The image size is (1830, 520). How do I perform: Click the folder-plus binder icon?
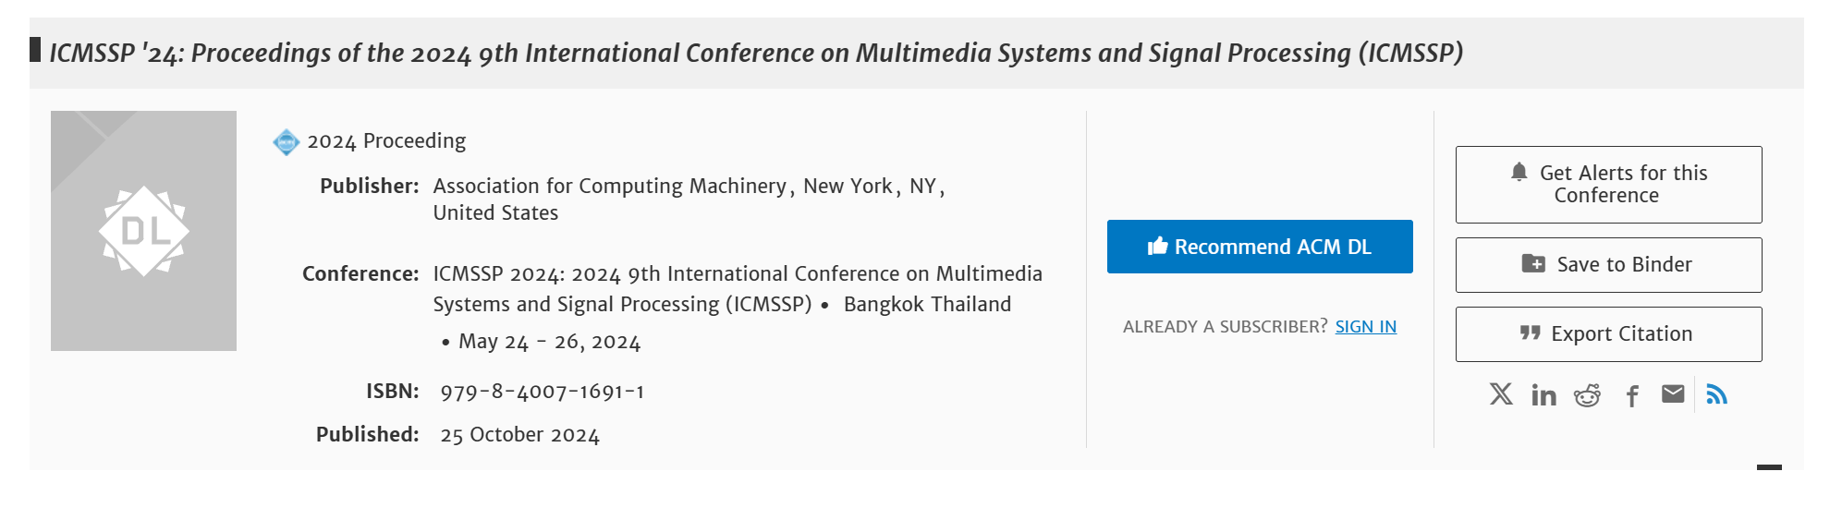[1533, 263]
